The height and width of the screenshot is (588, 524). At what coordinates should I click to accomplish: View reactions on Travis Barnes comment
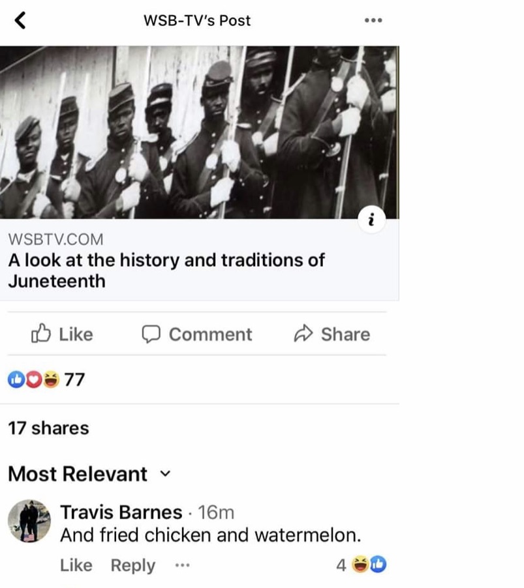362,565
